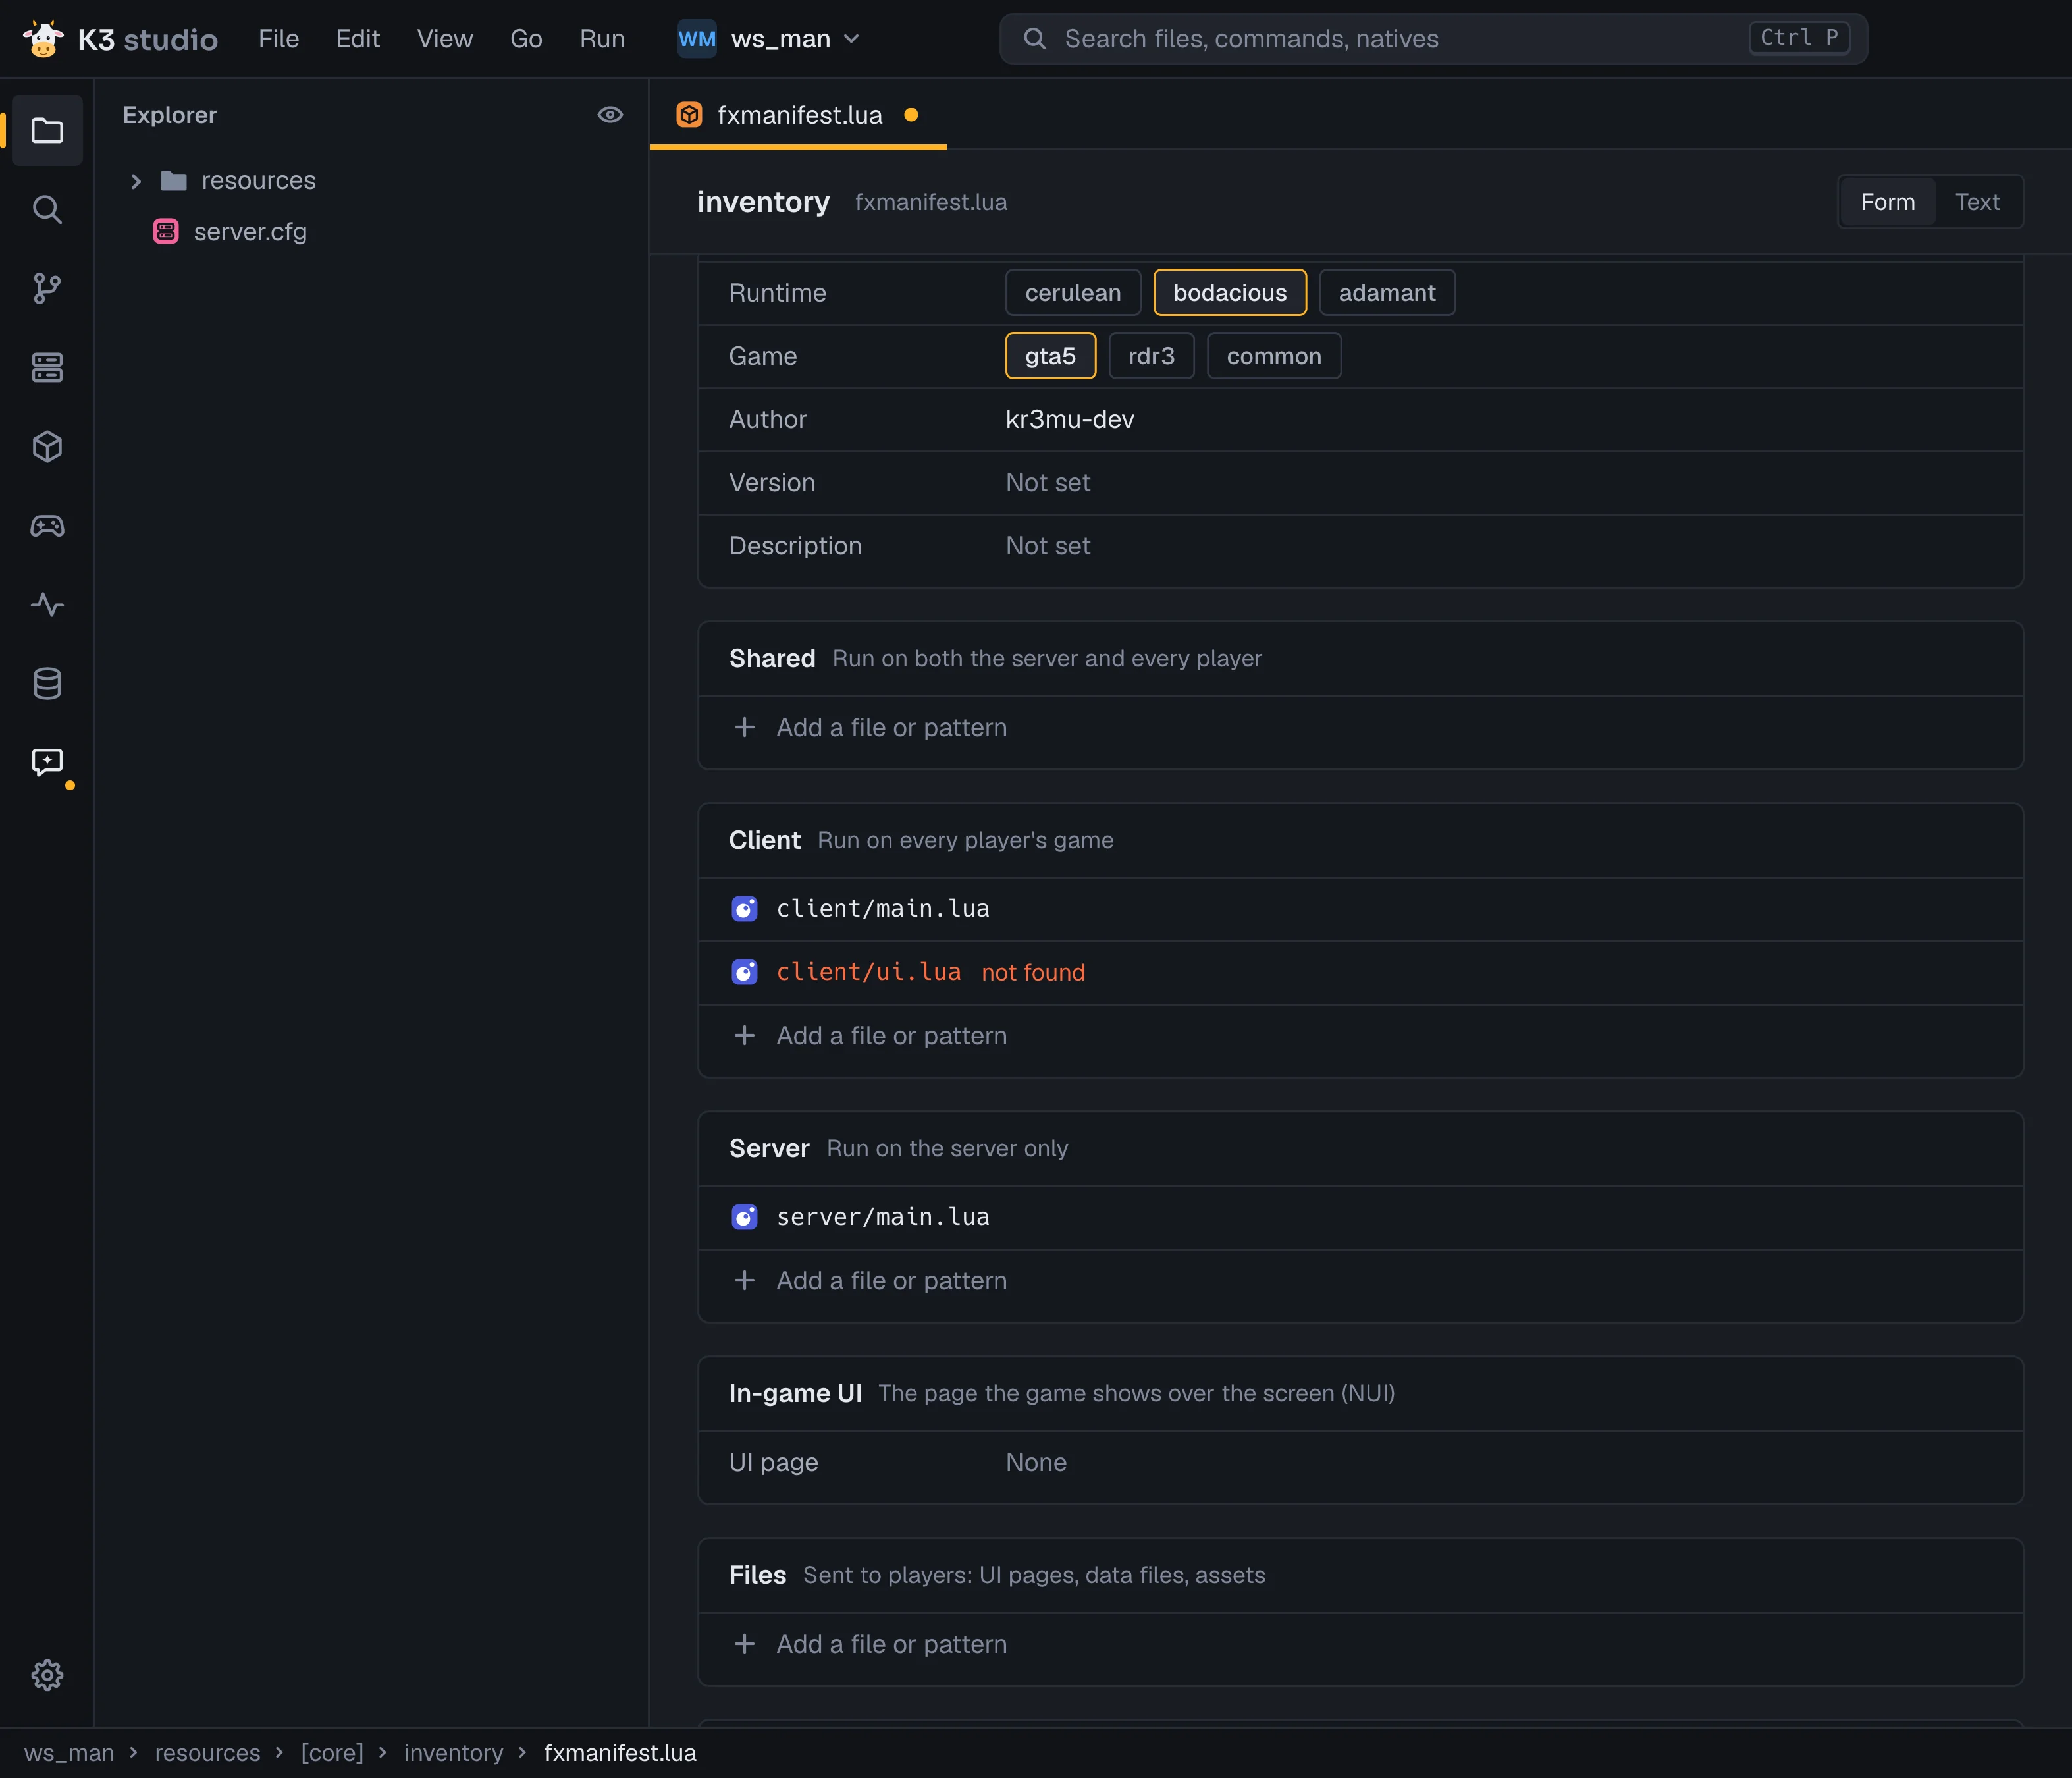Open the View menu
Viewport: 2072px width, 1778px height.
[445, 39]
